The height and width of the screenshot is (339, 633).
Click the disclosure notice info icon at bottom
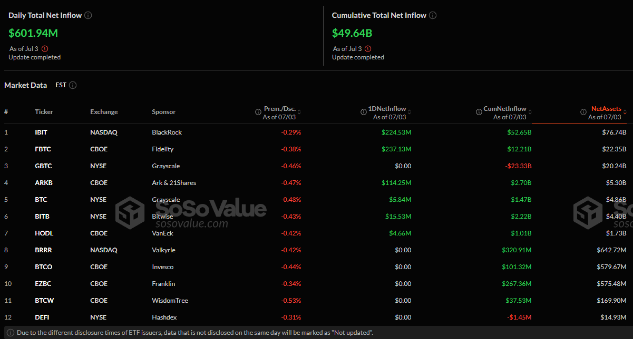coord(11,333)
